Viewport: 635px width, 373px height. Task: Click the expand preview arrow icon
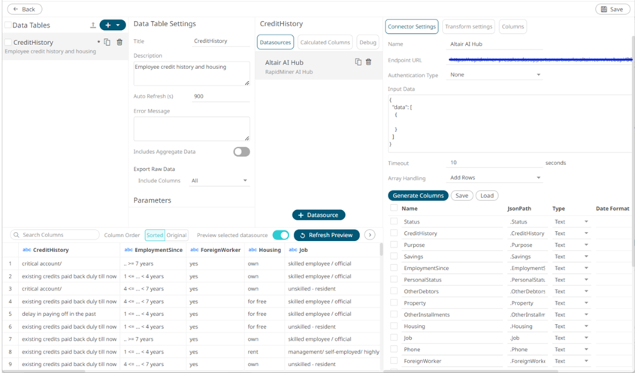point(370,235)
